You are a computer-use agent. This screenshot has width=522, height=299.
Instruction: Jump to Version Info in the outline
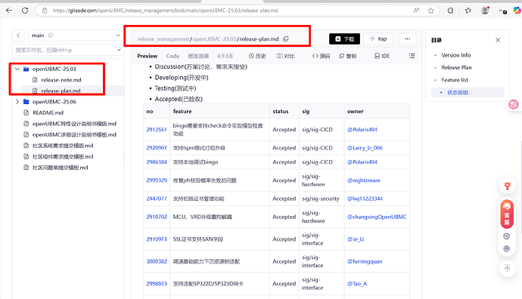click(455, 55)
